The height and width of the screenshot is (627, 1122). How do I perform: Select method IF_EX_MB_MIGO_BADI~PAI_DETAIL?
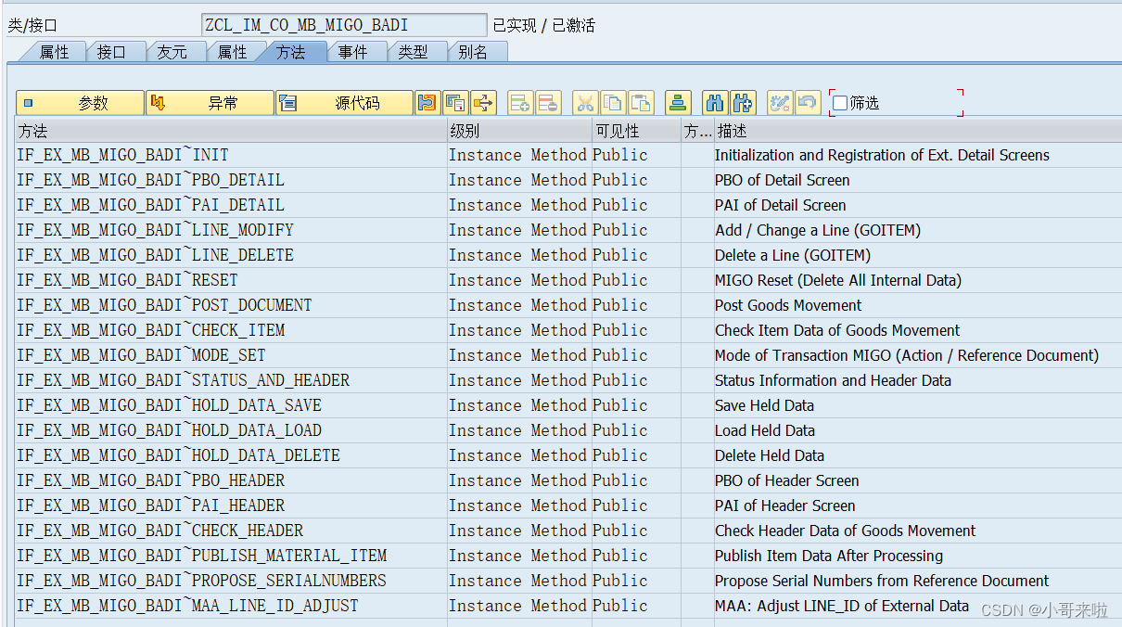(x=150, y=205)
